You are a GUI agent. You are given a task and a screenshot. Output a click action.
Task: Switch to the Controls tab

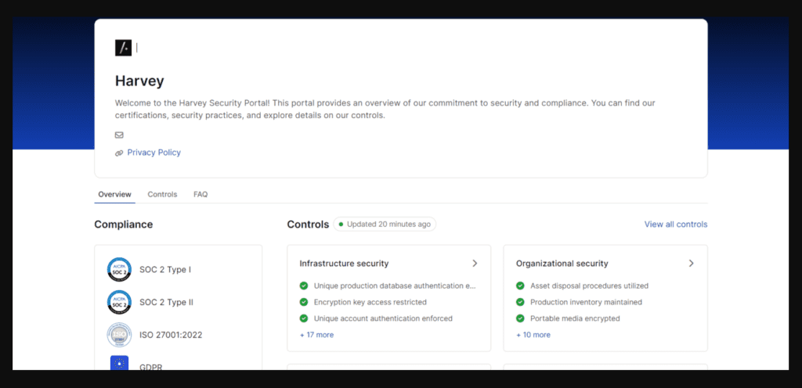(162, 195)
